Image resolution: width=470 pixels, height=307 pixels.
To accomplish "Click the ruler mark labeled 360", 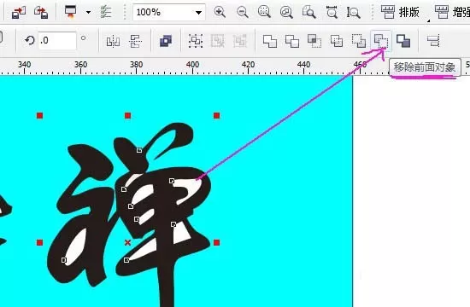I will pos(80,65).
